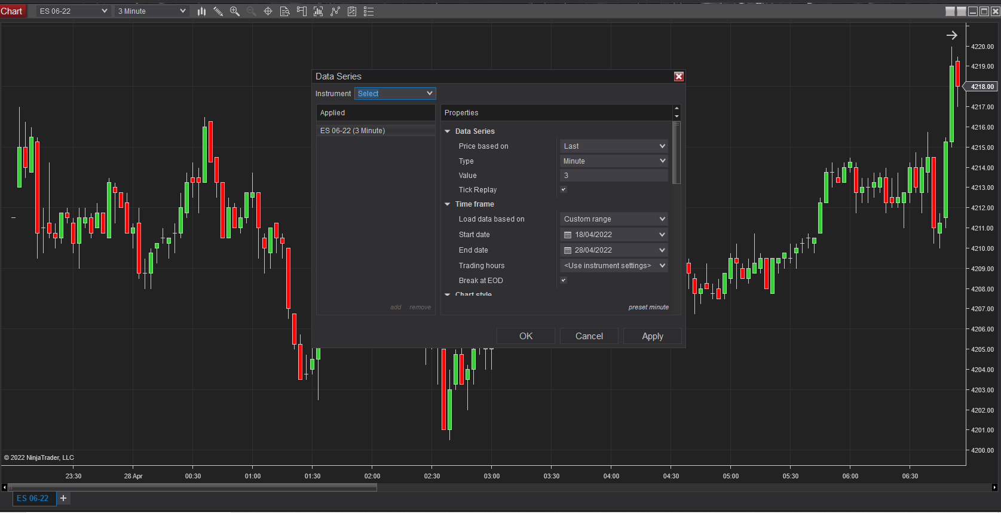The height and width of the screenshot is (513, 1001).
Task: Open the Price based on dropdown
Action: pyautogui.click(x=614, y=146)
